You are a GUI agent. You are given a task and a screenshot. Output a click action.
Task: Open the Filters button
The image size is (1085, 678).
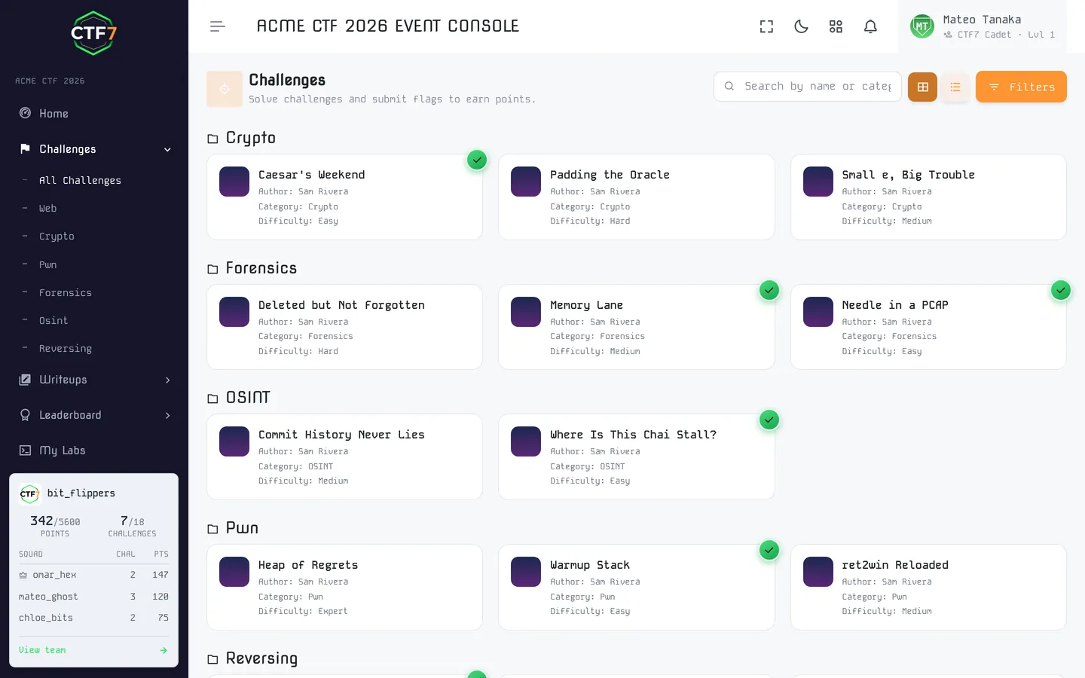click(x=1021, y=87)
